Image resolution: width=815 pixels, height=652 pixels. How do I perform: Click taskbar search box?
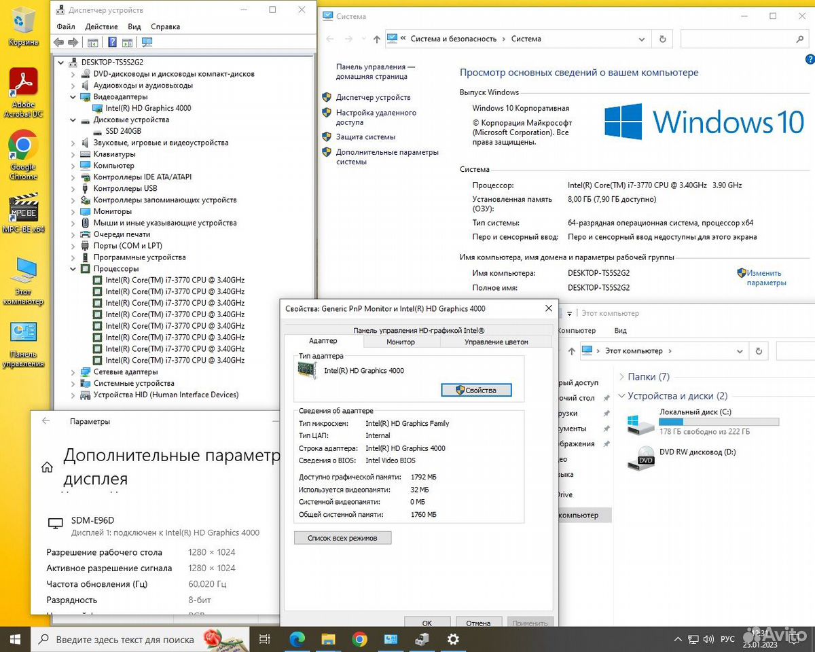click(x=141, y=639)
